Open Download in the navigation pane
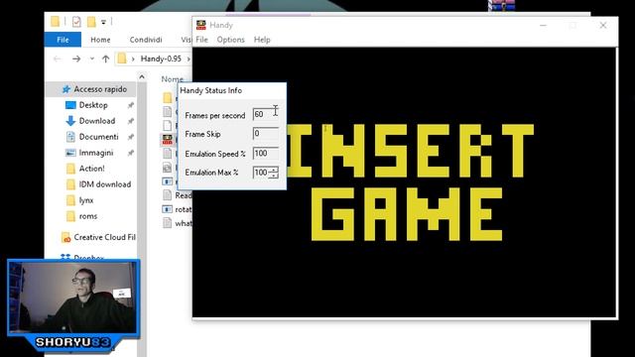This screenshot has width=635, height=357. coord(97,121)
